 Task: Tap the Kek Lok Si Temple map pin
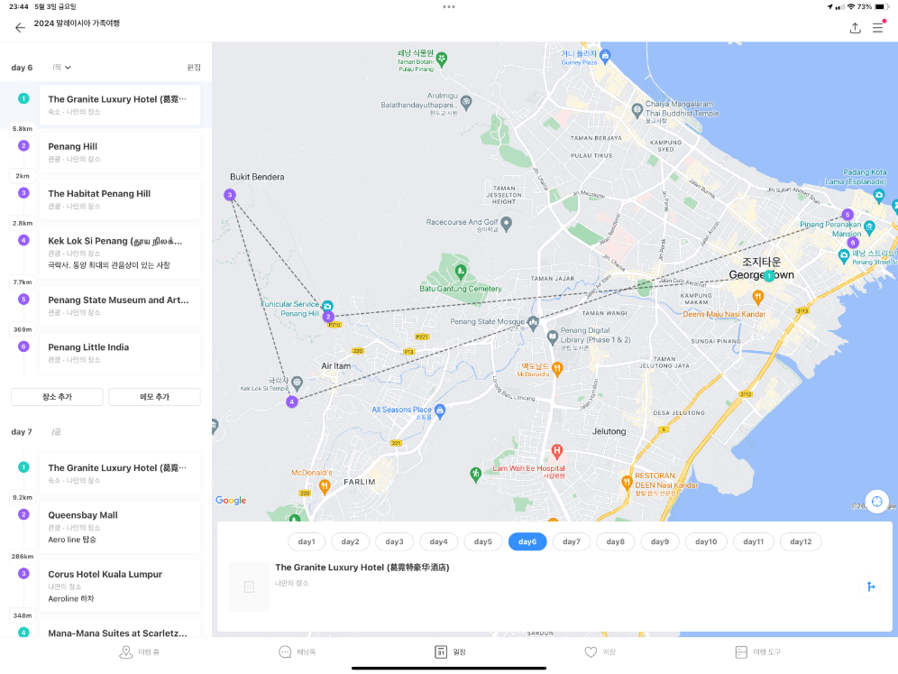[x=297, y=382]
